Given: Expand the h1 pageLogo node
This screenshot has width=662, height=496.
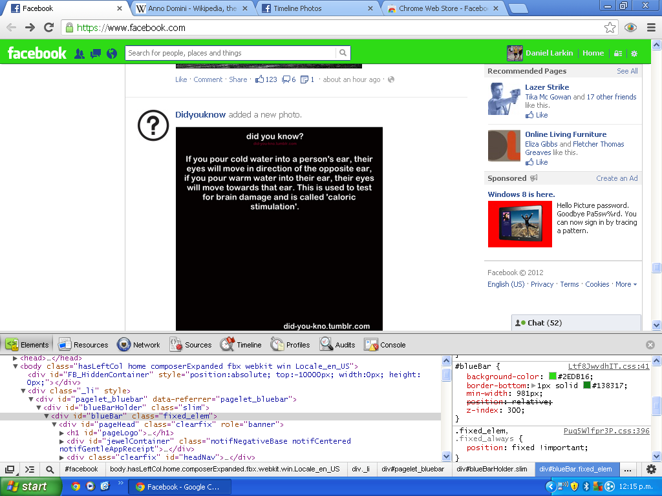Looking at the screenshot, I should tap(61, 433).
